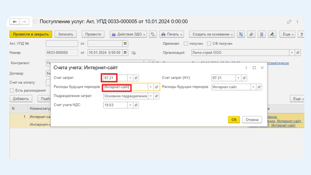Open the Организация dropdown list
311x175 pixels.
tap(292, 53)
